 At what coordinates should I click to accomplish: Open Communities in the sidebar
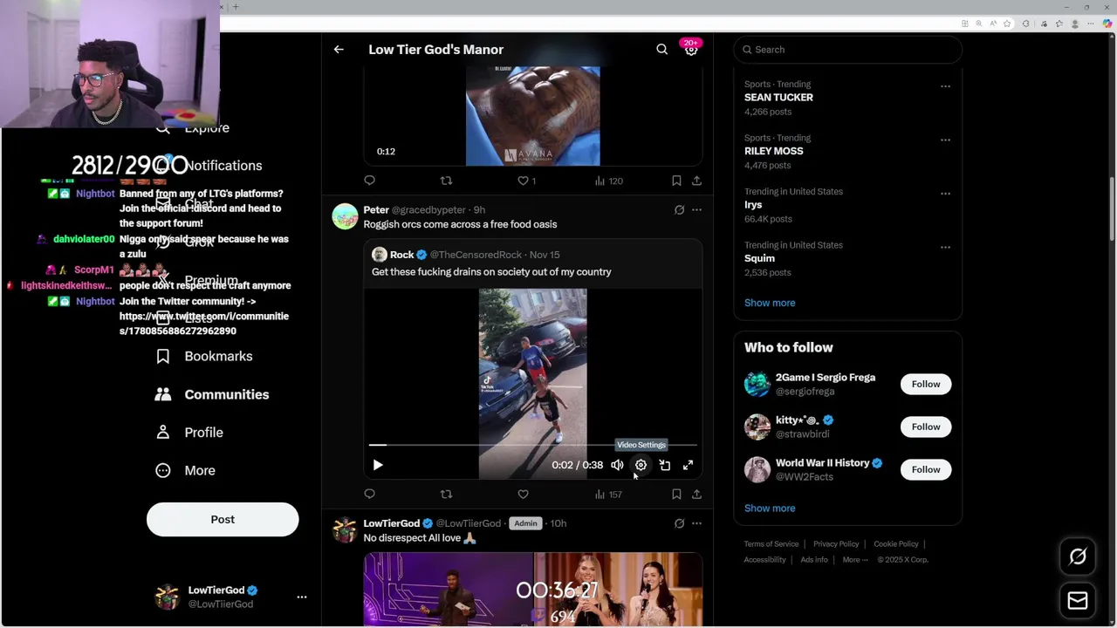[x=212, y=394]
